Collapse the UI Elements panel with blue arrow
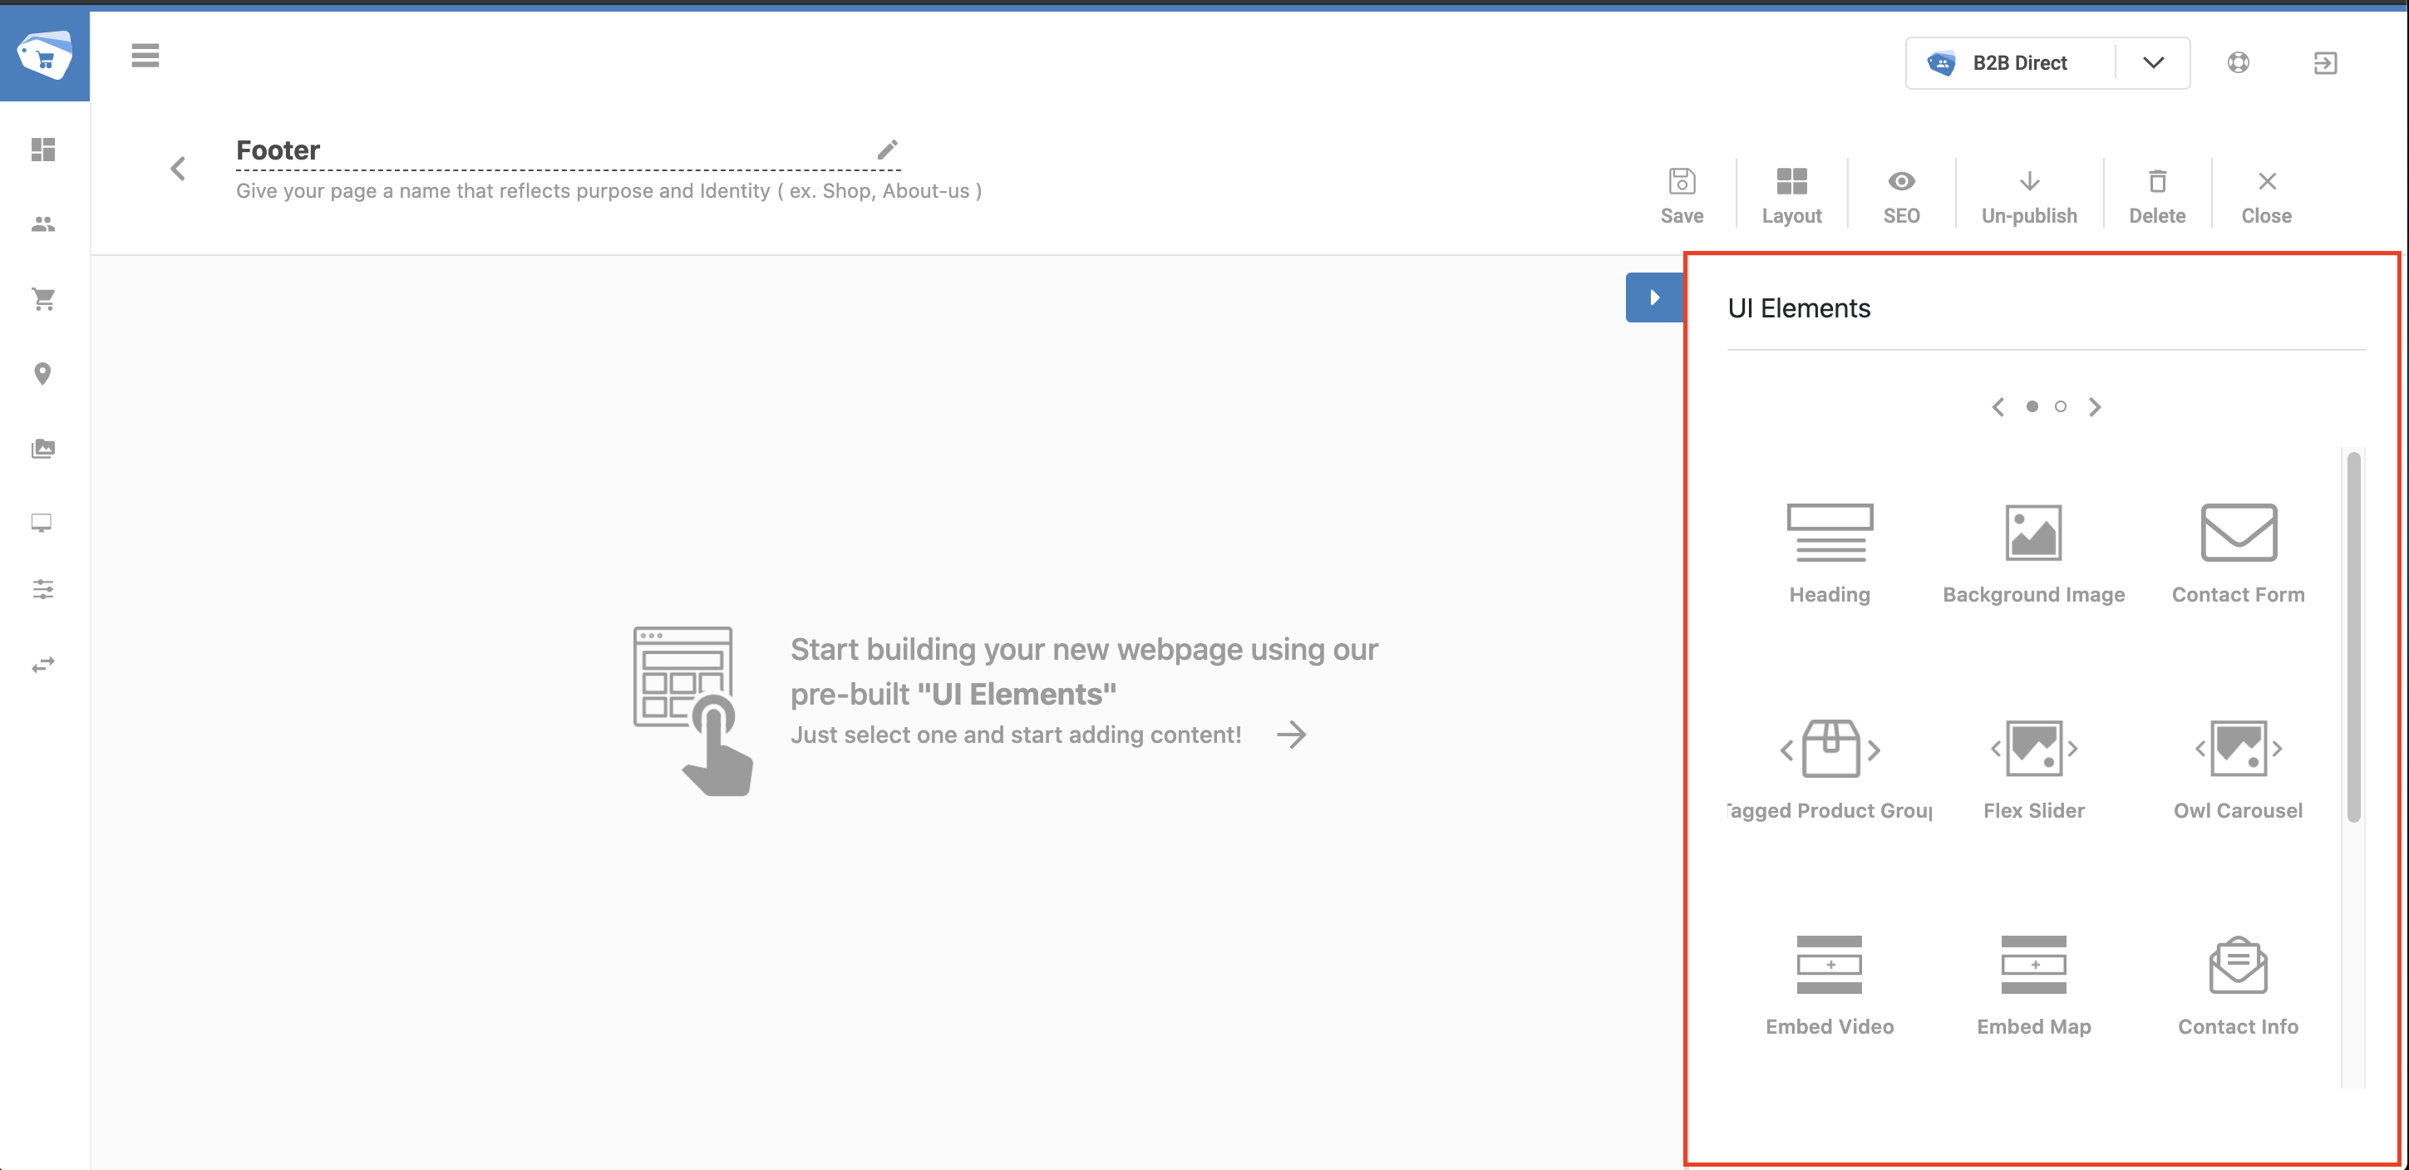 (1654, 297)
